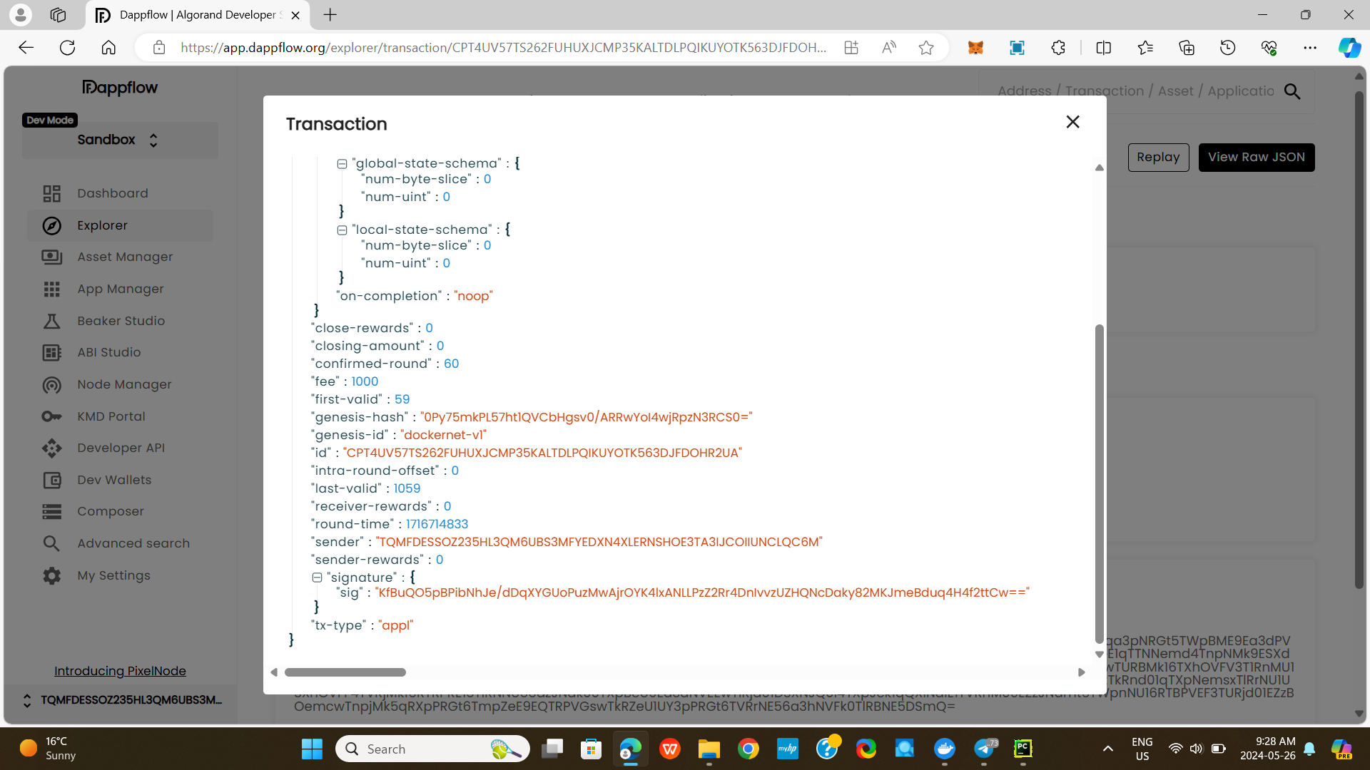Click the My Settings gear icon
This screenshot has height=770, width=1370.
[x=51, y=575]
